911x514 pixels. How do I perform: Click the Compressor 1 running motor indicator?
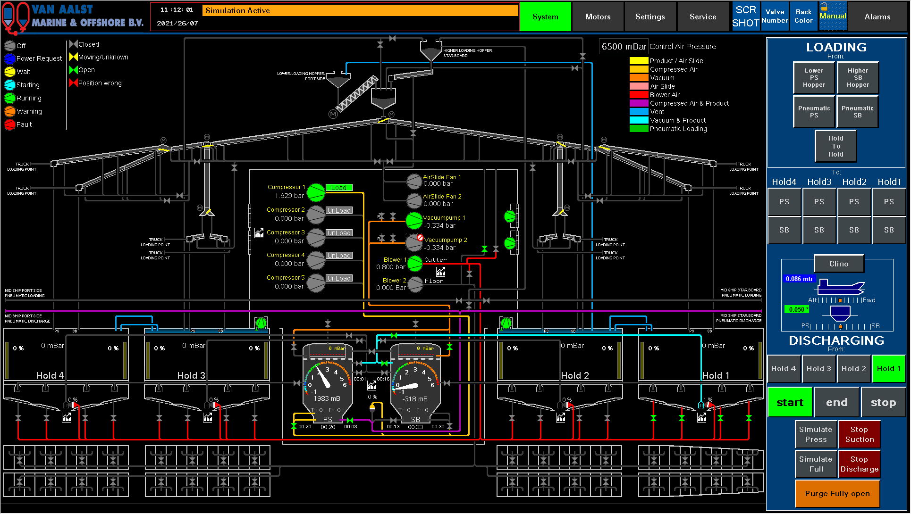[316, 192]
